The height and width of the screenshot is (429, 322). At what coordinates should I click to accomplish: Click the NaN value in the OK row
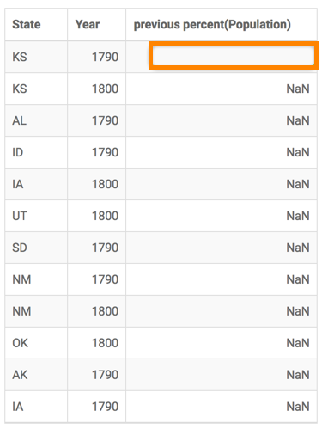pyautogui.click(x=298, y=343)
